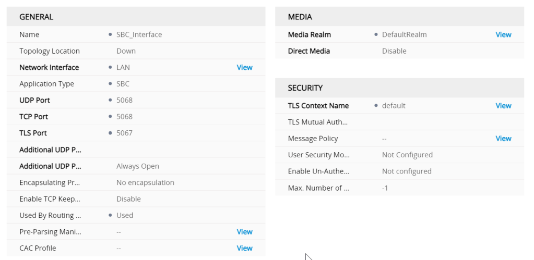Select the User Security Mode row label

(x=318, y=155)
